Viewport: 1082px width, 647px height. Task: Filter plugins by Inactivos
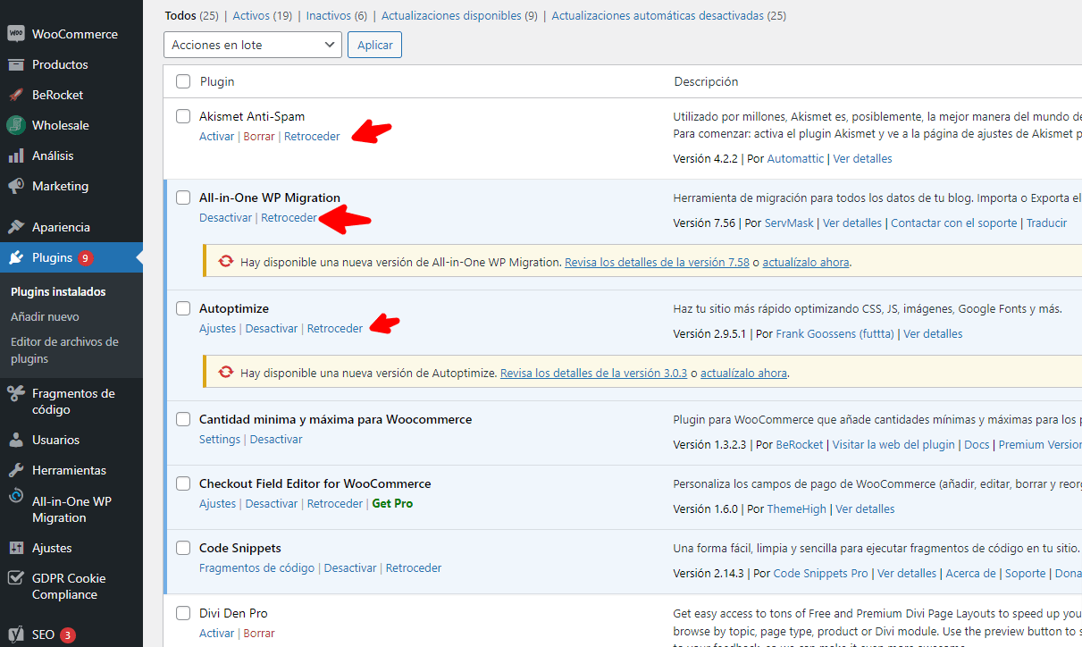327,16
